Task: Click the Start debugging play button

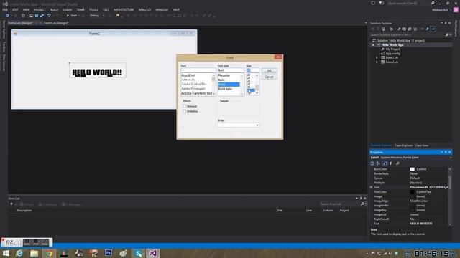Action: 68,16
